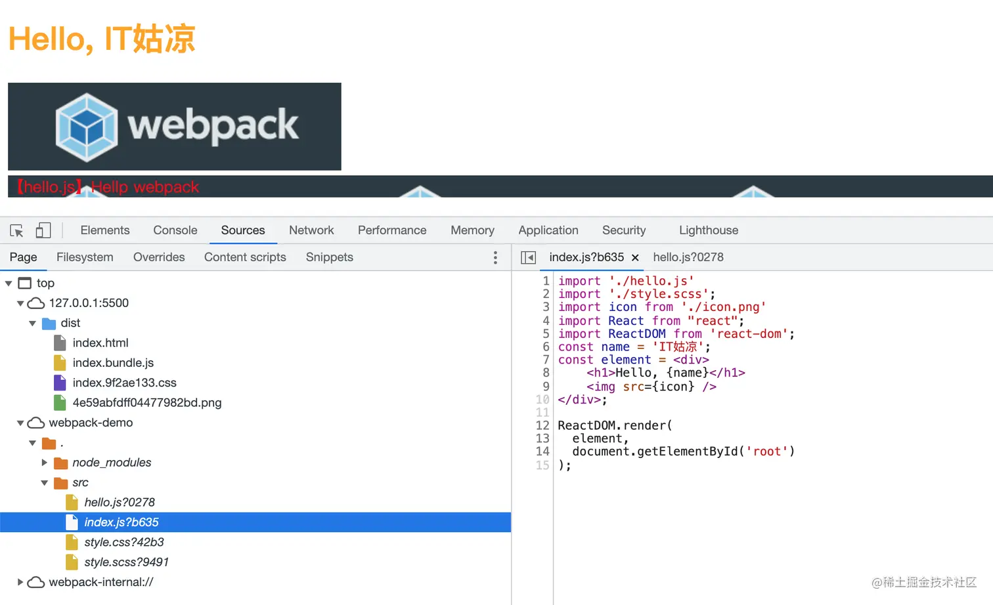
Task: Collapse the webpack-demo tree node
Action: click(x=20, y=423)
